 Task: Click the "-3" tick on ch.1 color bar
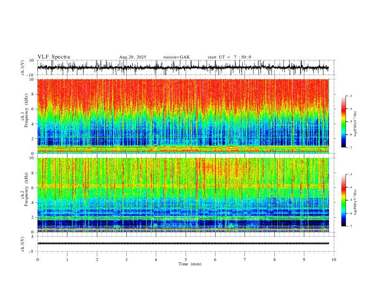[350, 96]
